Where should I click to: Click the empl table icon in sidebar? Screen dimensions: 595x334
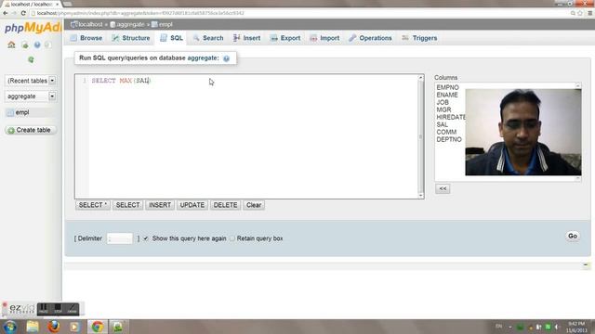pyautogui.click(x=10, y=112)
